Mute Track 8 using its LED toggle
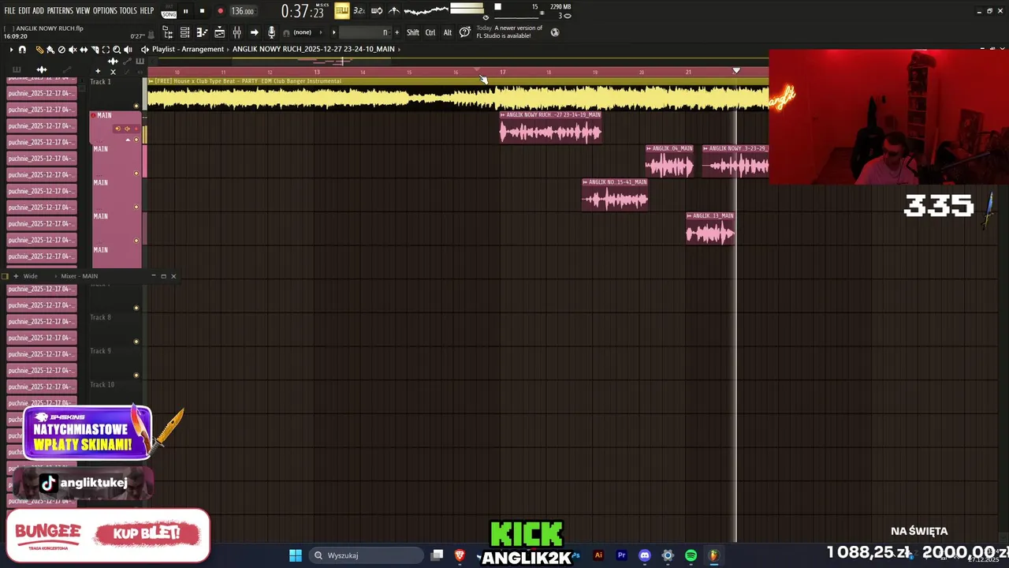 [x=136, y=342]
